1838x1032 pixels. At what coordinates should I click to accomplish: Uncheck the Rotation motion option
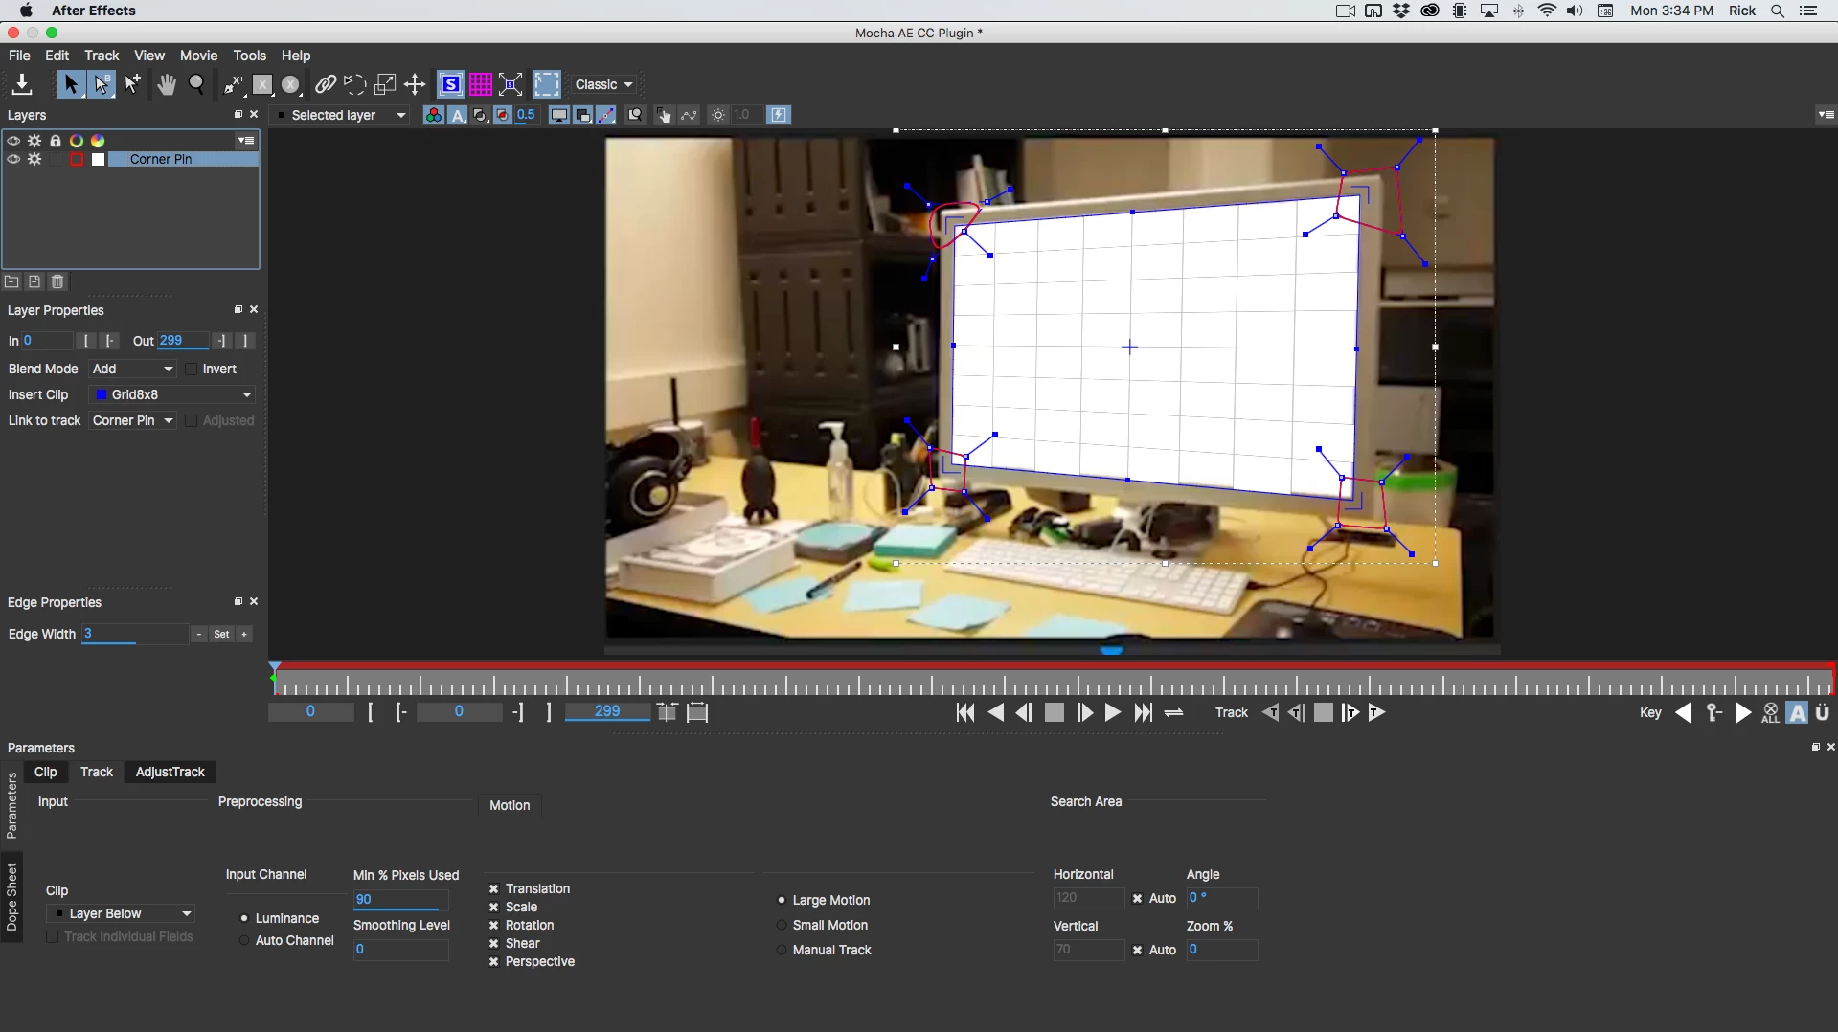pos(493,925)
